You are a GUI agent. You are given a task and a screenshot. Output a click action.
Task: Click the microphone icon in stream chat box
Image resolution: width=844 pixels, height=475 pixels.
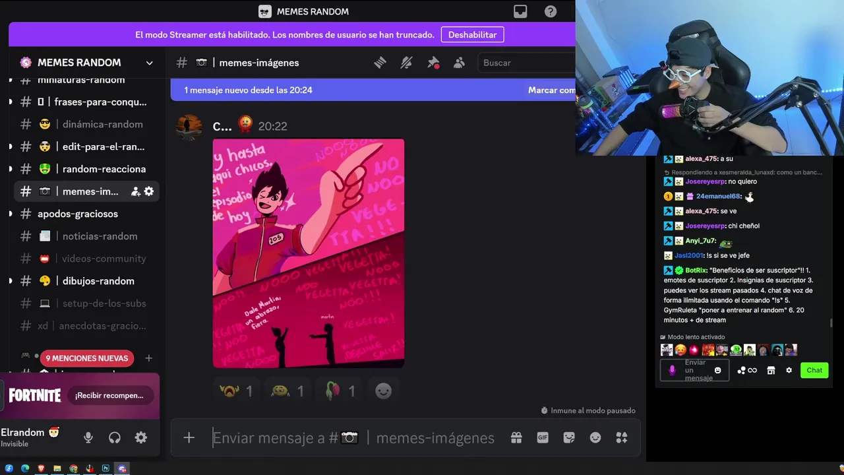point(672,370)
